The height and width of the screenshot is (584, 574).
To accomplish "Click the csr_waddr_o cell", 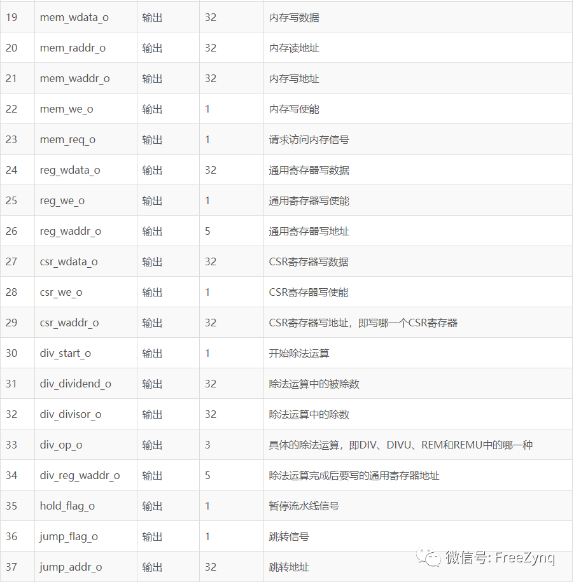I will click(69, 323).
